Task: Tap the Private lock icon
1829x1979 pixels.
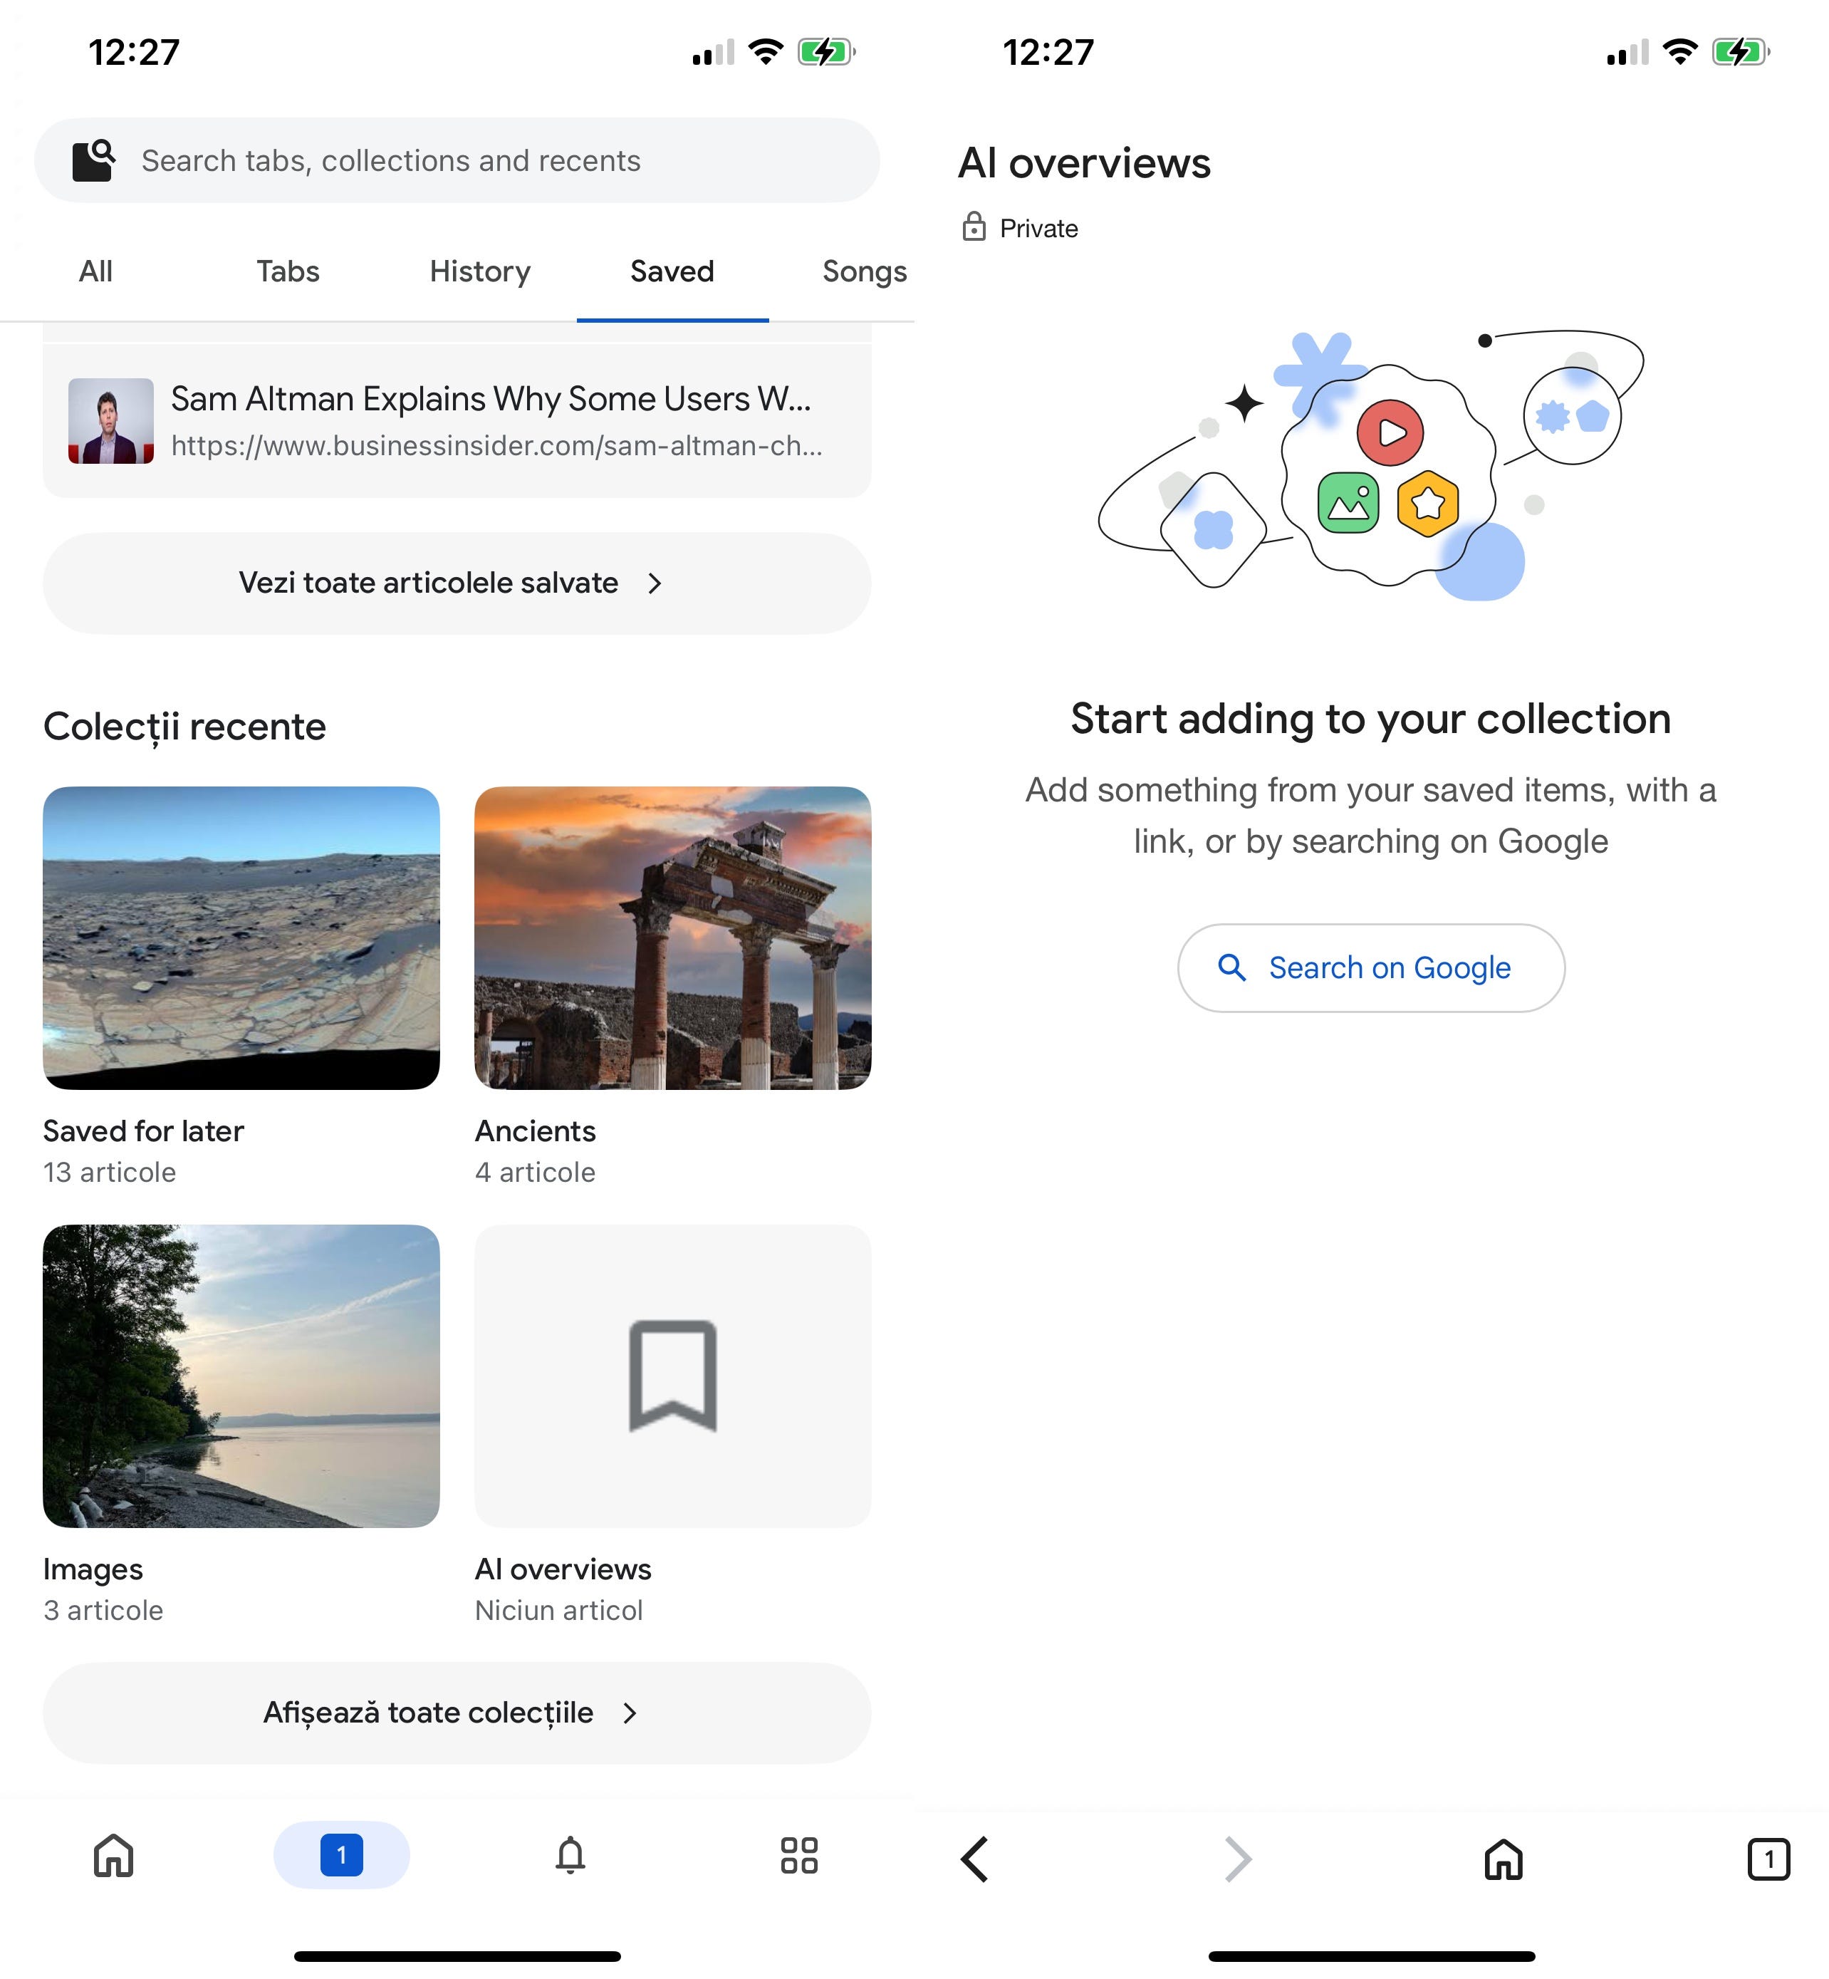Action: (x=974, y=228)
